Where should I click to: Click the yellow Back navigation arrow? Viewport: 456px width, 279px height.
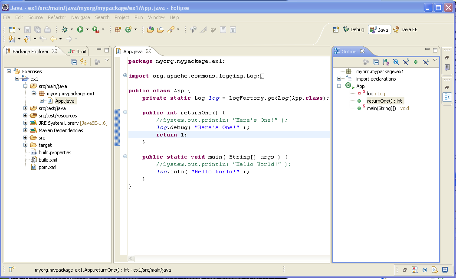click(53, 39)
